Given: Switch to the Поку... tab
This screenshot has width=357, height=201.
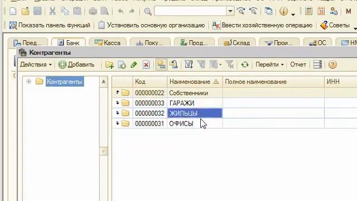Looking at the screenshot, I should tap(150, 43).
